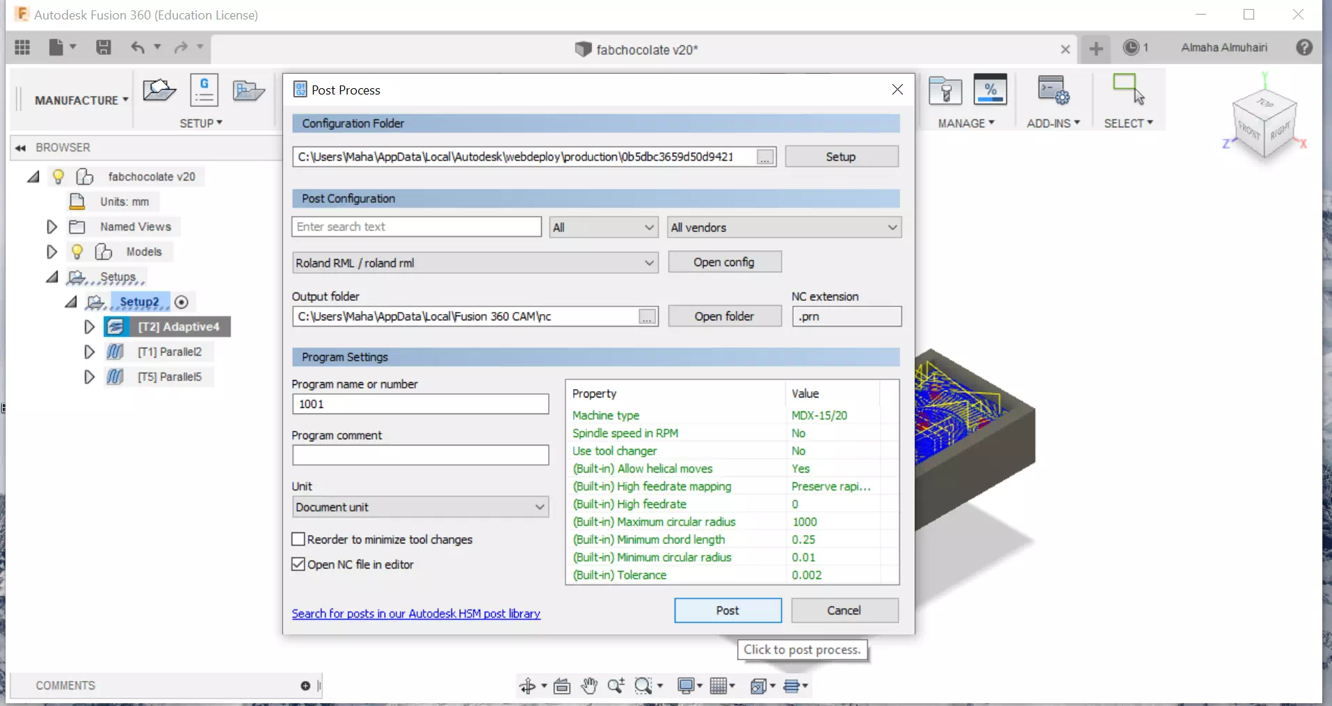Open the MANAGE menu
The image size is (1332, 706).
pyautogui.click(x=966, y=123)
